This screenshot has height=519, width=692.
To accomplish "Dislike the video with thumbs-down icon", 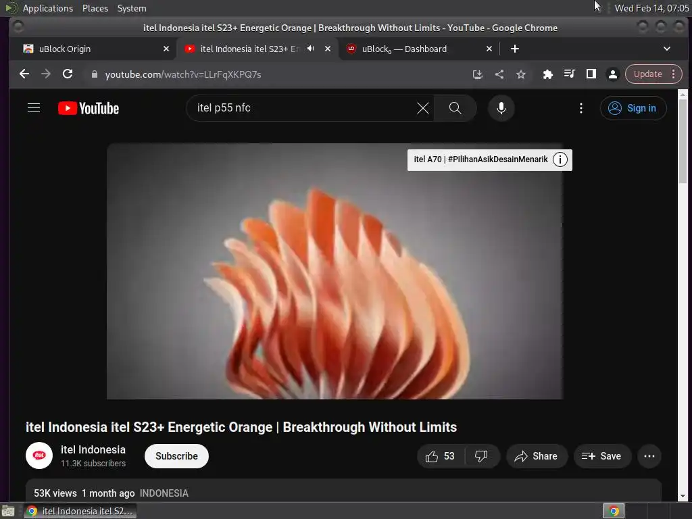I will coord(481,456).
